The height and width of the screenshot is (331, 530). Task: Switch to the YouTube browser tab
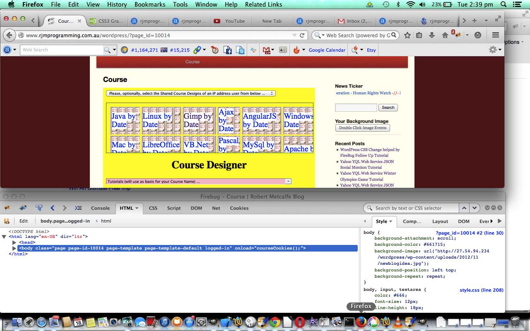tap(230, 21)
